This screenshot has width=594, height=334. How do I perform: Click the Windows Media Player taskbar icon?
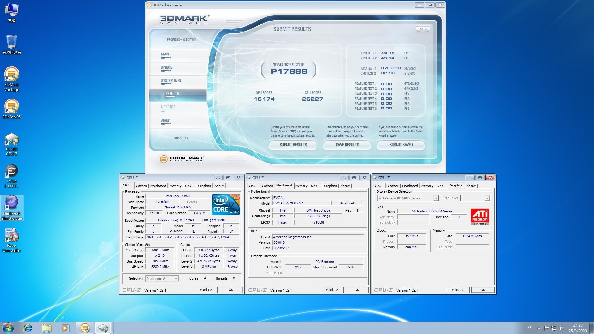(65, 328)
